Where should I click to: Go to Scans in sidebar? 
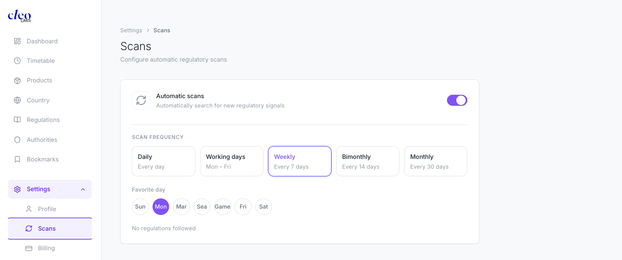point(50,229)
